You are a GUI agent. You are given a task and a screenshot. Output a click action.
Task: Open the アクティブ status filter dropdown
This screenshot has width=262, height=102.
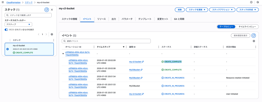click(18, 24)
